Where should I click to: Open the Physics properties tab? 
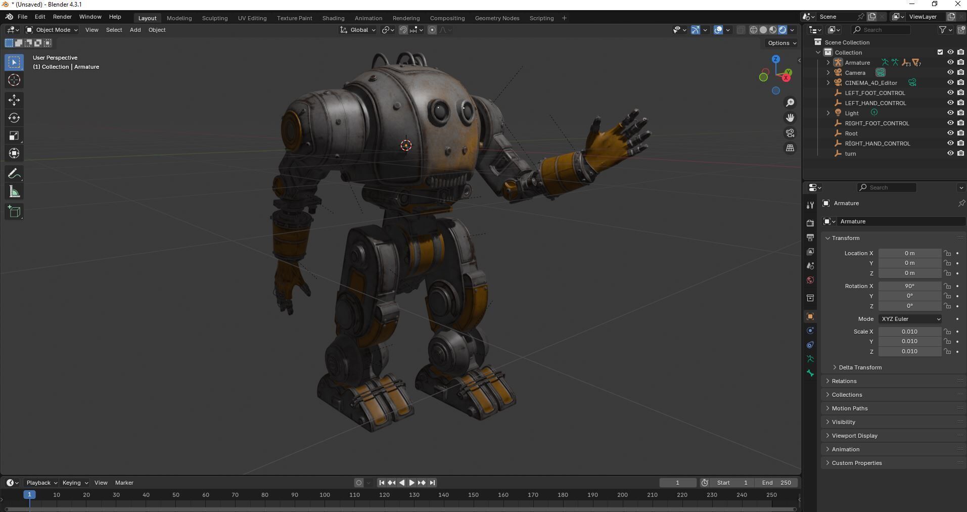click(x=810, y=331)
